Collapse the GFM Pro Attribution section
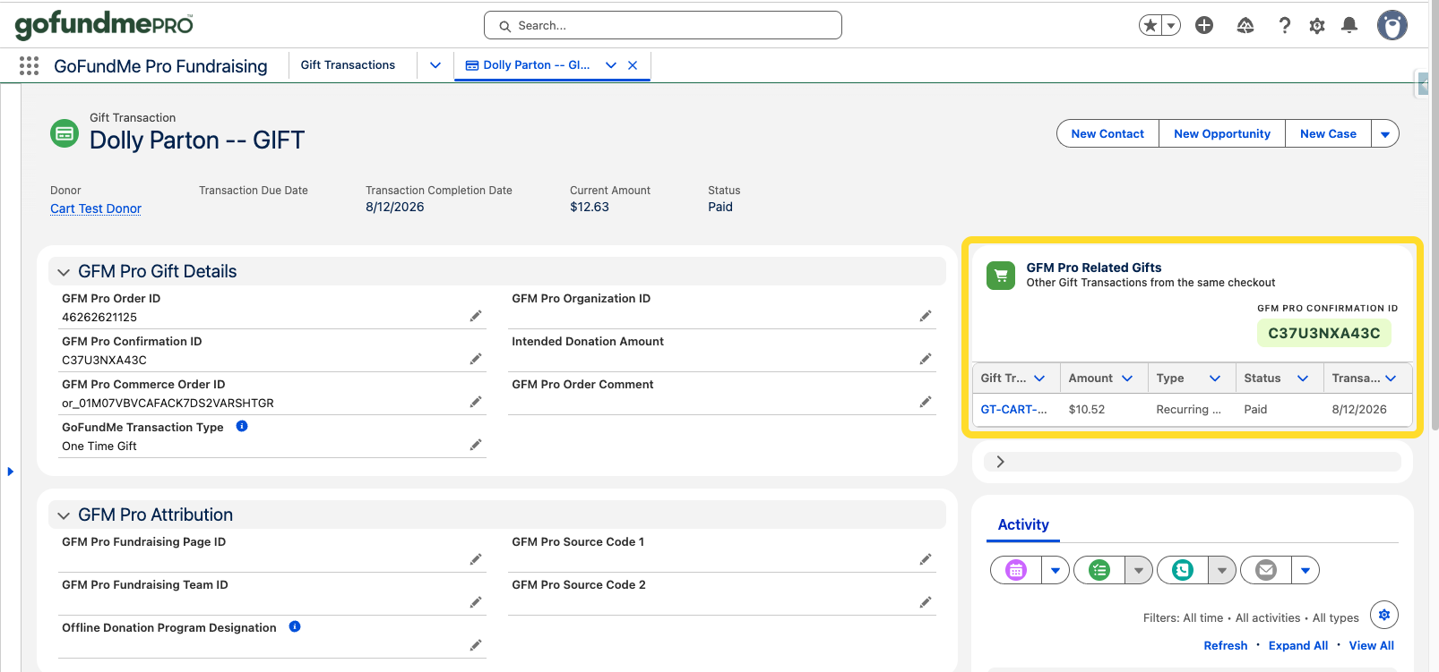 pyautogui.click(x=64, y=515)
